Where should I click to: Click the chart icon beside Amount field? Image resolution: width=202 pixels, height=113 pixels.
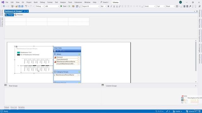point(55,57)
